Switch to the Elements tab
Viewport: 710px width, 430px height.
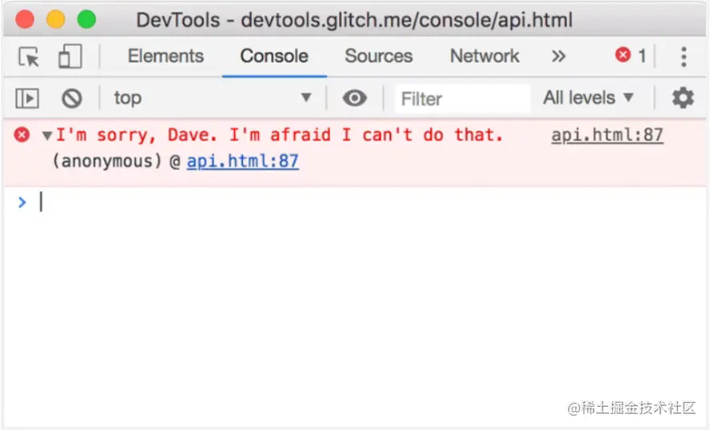(x=166, y=56)
